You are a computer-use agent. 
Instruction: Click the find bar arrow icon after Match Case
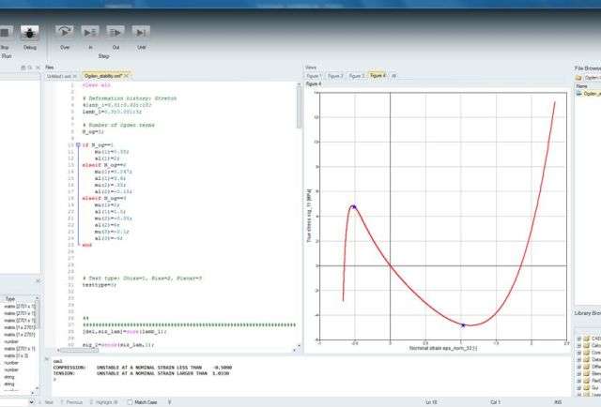coord(169,402)
